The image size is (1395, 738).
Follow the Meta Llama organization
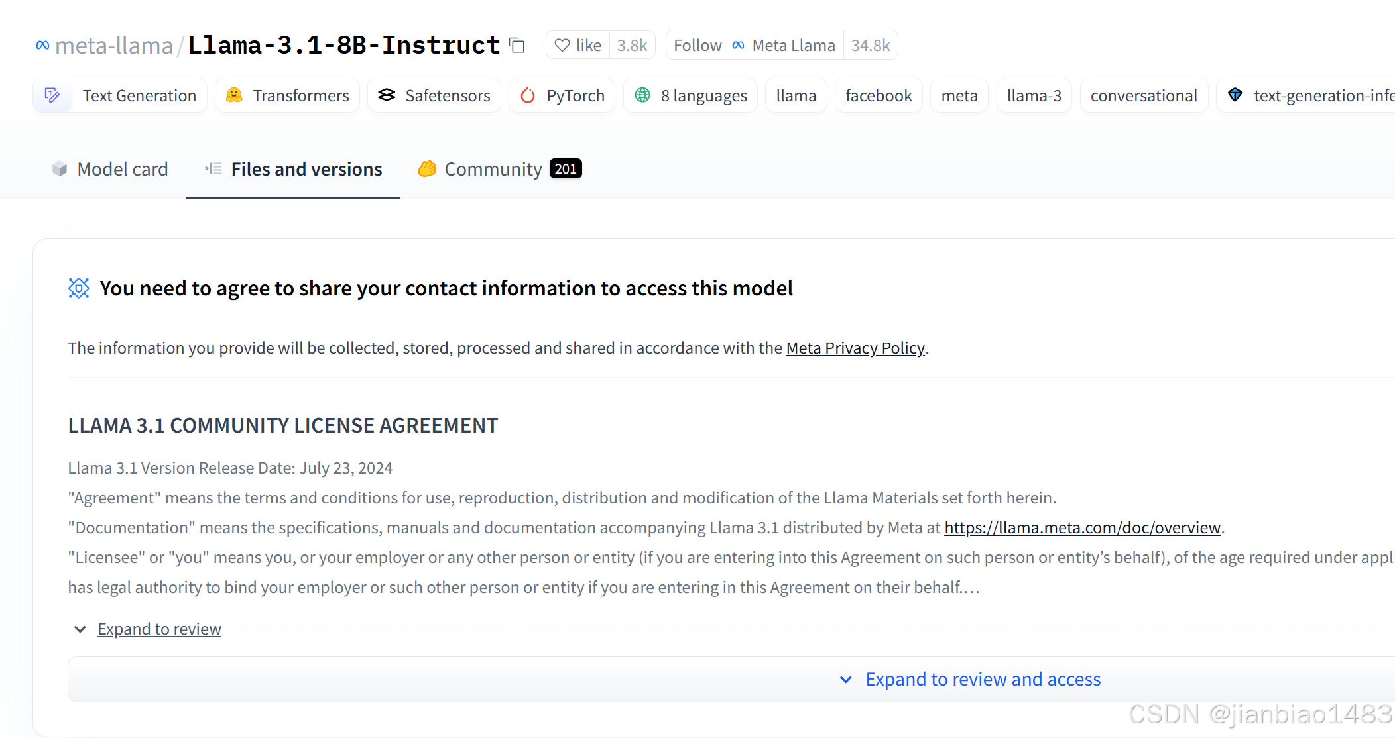click(697, 46)
